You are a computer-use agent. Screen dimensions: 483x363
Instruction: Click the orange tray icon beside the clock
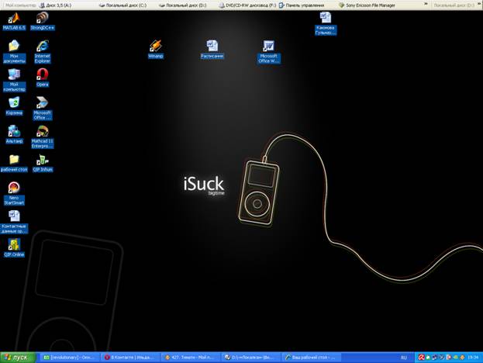(x=462, y=358)
